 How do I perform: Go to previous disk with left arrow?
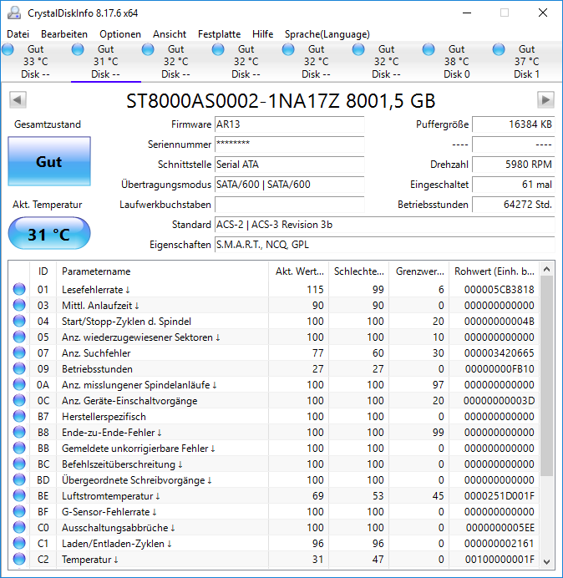tap(18, 99)
